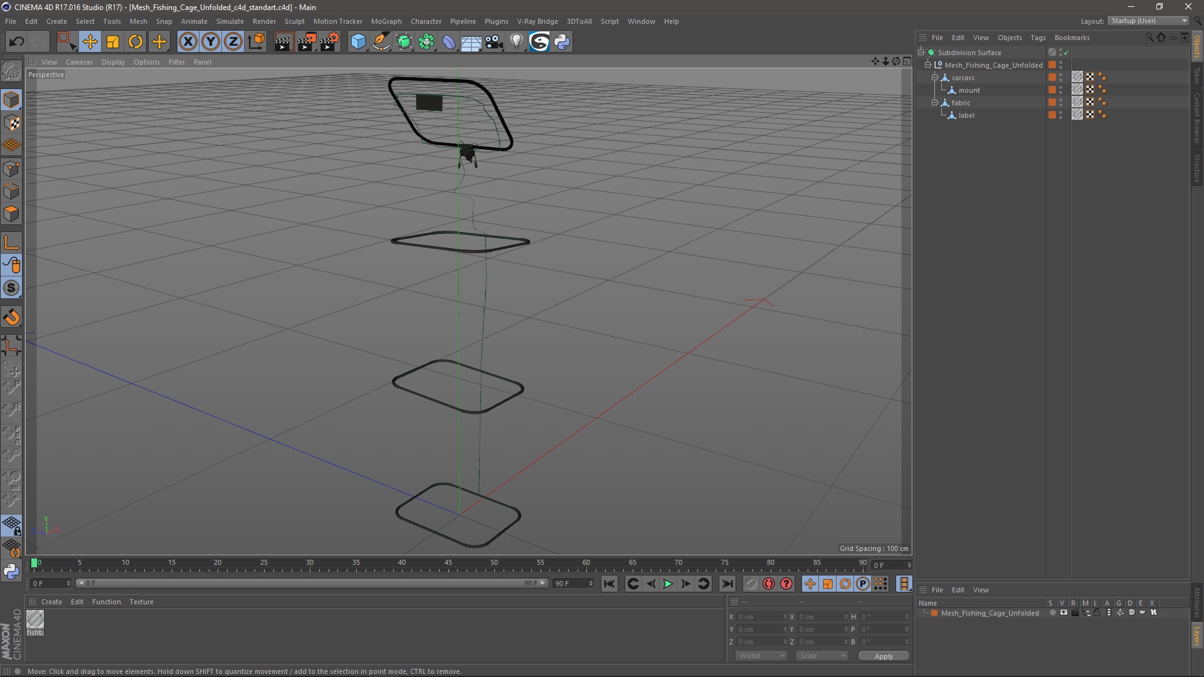Add a Cube primitive object
Image resolution: width=1204 pixels, height=677 pixels.
pyautogui.click(x=358, y=42)
